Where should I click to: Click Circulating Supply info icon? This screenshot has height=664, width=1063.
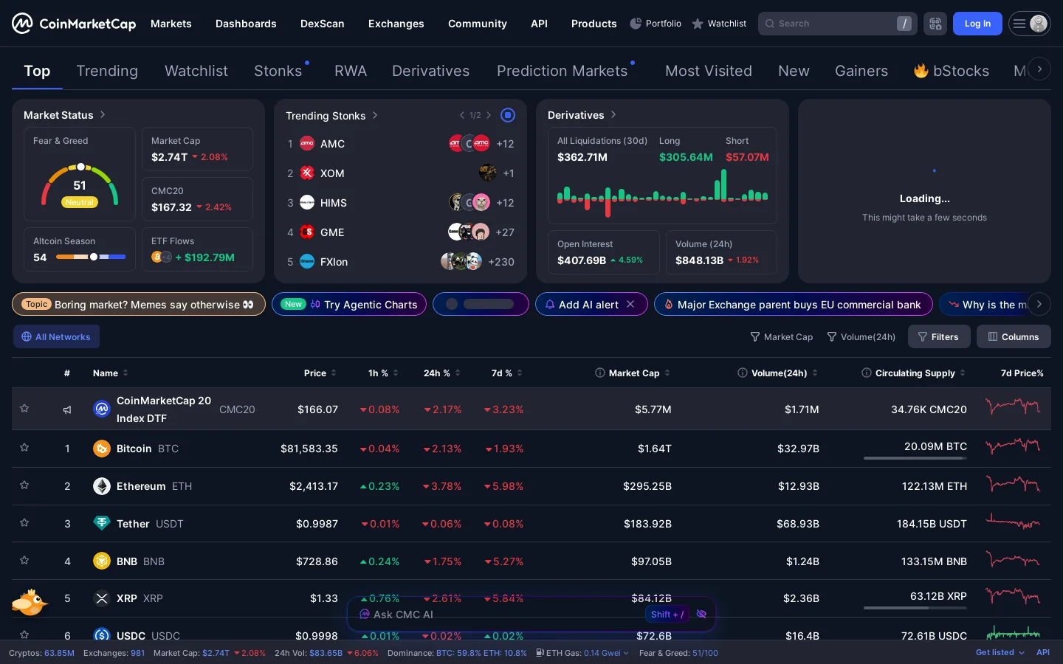tap(867, 373)
